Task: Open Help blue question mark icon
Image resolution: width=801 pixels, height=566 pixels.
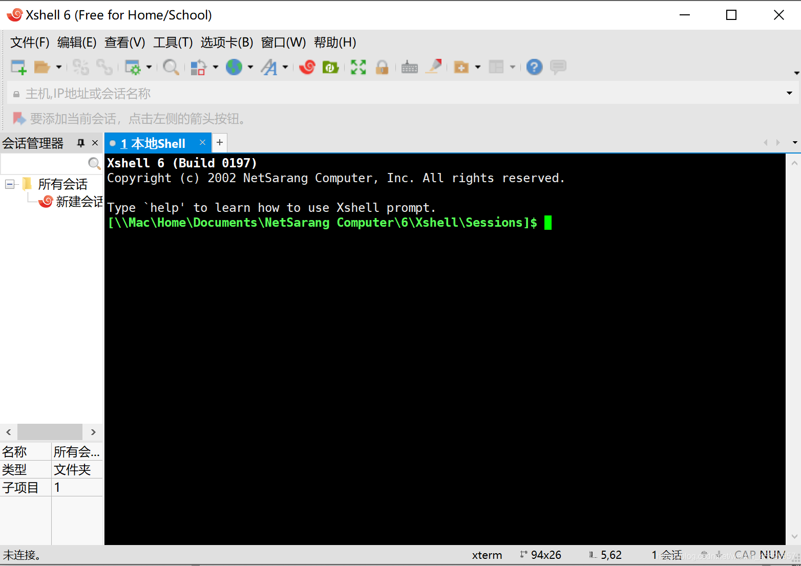Action: tap(534, 67)
